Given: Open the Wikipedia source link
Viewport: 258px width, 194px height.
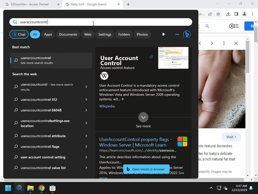Looking at the screenshot, I should point(107,106).
